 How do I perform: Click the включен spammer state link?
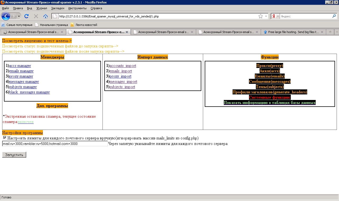pyautogui.click(x=26, y=122)
